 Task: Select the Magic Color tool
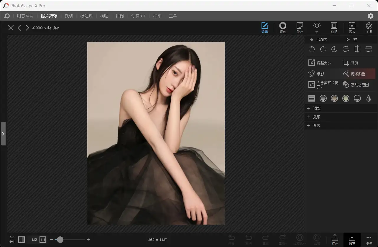point(358,74)
